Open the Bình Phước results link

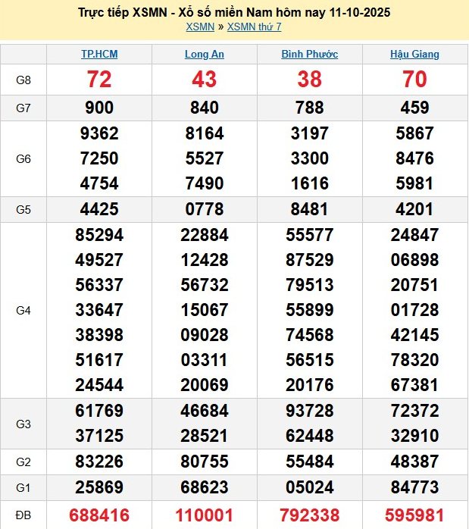[x=309, y=55]
